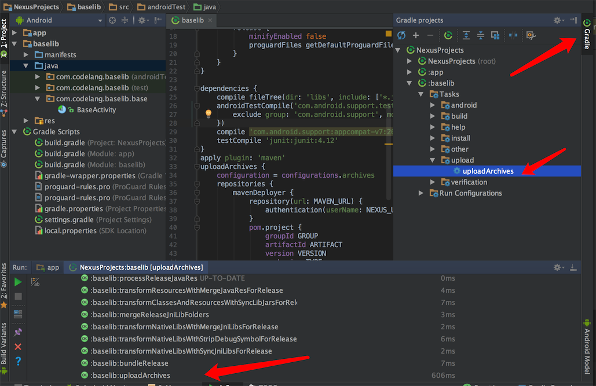Click the blue help question mark icon

click(18, 361)
